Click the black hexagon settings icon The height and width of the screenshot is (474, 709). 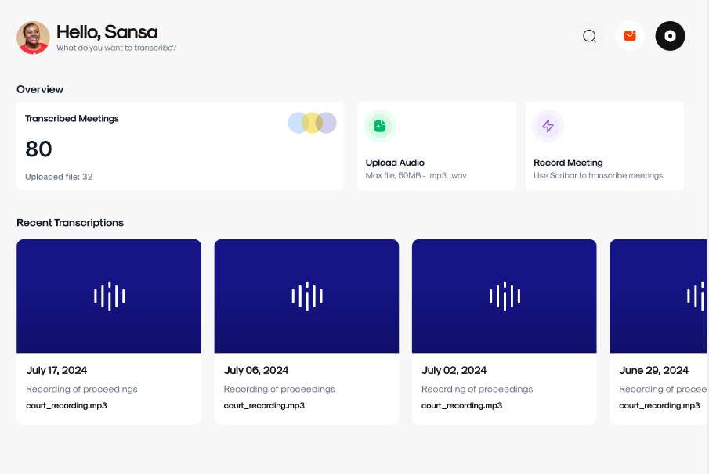click(670, 36)
